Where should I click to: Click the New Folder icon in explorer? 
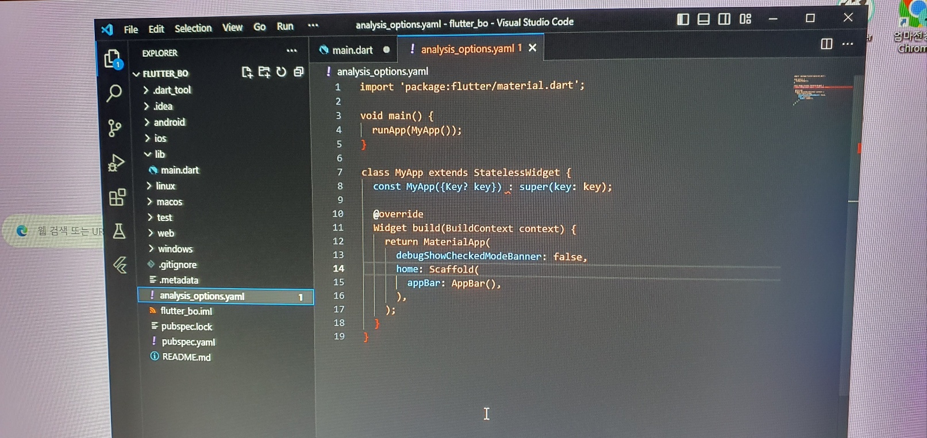pyautogui.click(x=264, y=72)
